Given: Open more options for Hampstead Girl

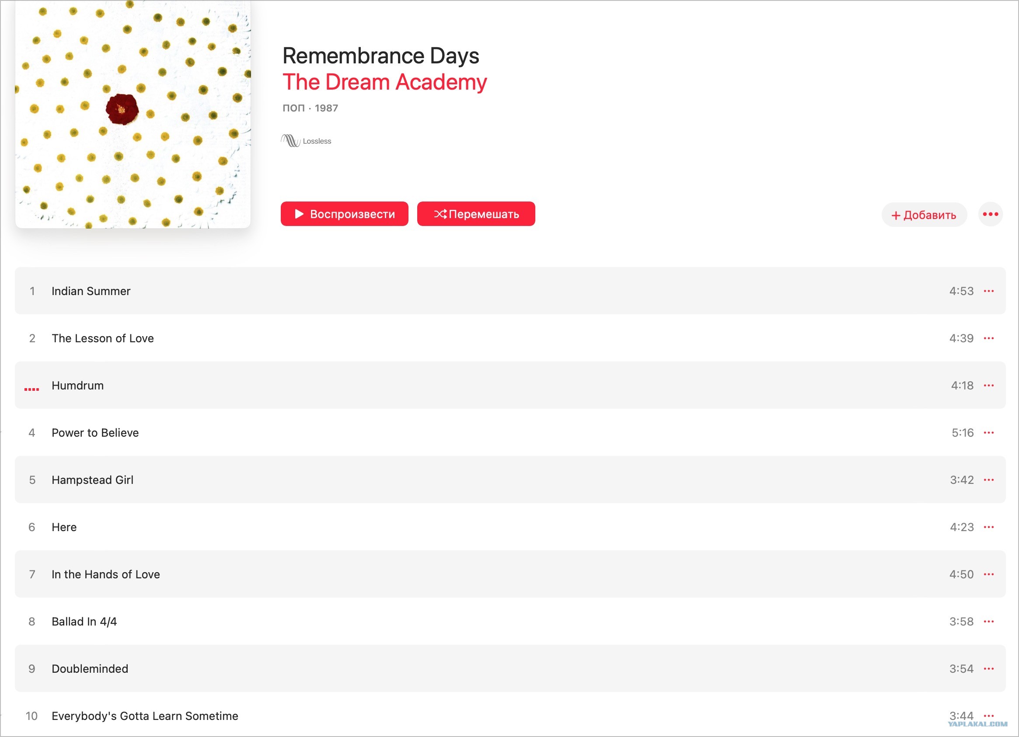Looking at the screenshot, I should point(988,480).
